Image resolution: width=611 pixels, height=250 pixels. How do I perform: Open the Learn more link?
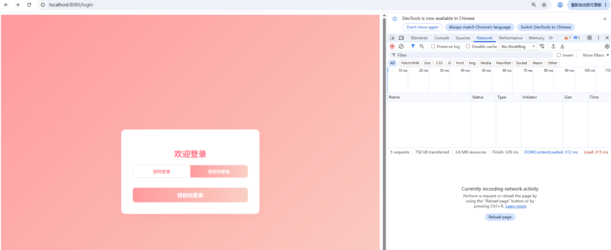516,206
